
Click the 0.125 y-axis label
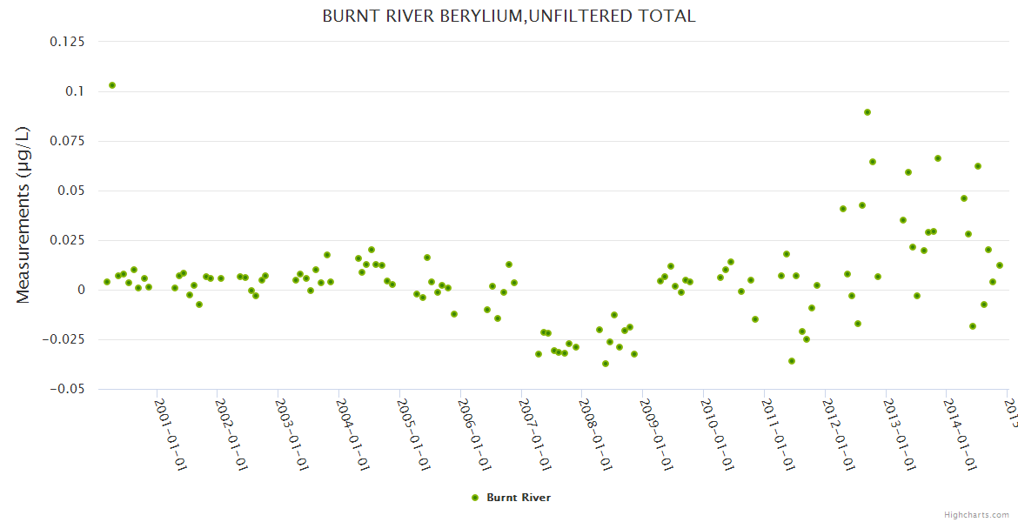[67, 42]
